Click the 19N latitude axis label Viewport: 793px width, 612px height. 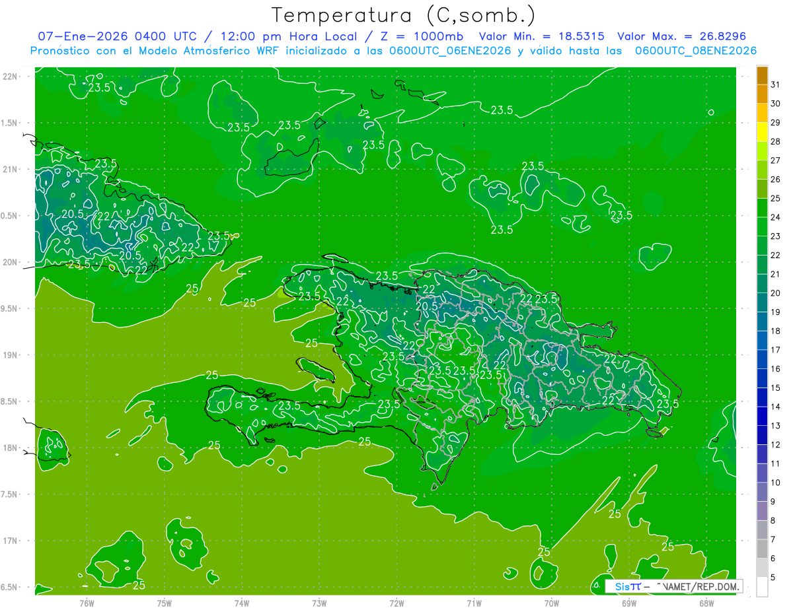pos(9,355)
